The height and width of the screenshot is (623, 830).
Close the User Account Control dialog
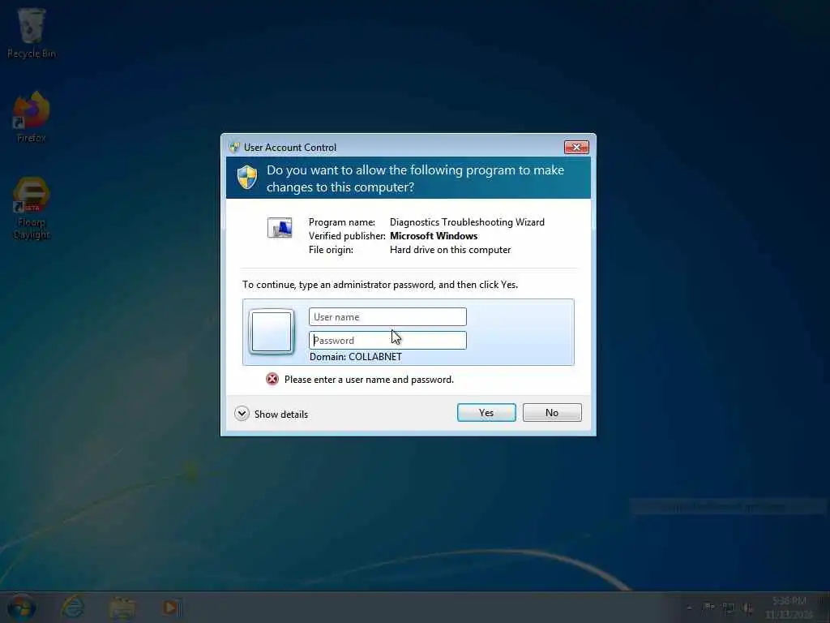tap(576, 148)
